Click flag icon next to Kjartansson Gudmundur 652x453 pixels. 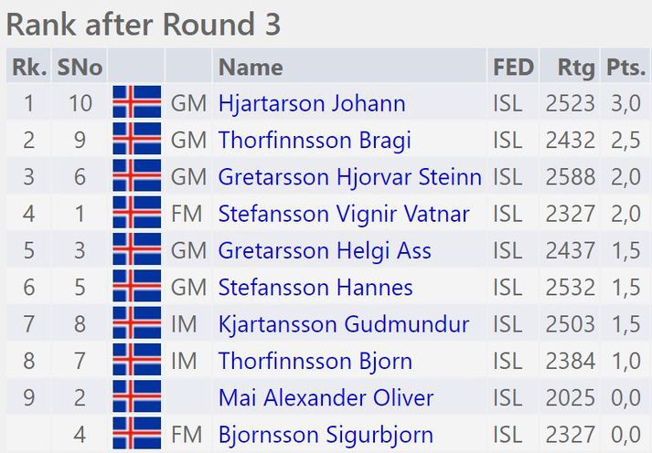[x=137, y=322]
